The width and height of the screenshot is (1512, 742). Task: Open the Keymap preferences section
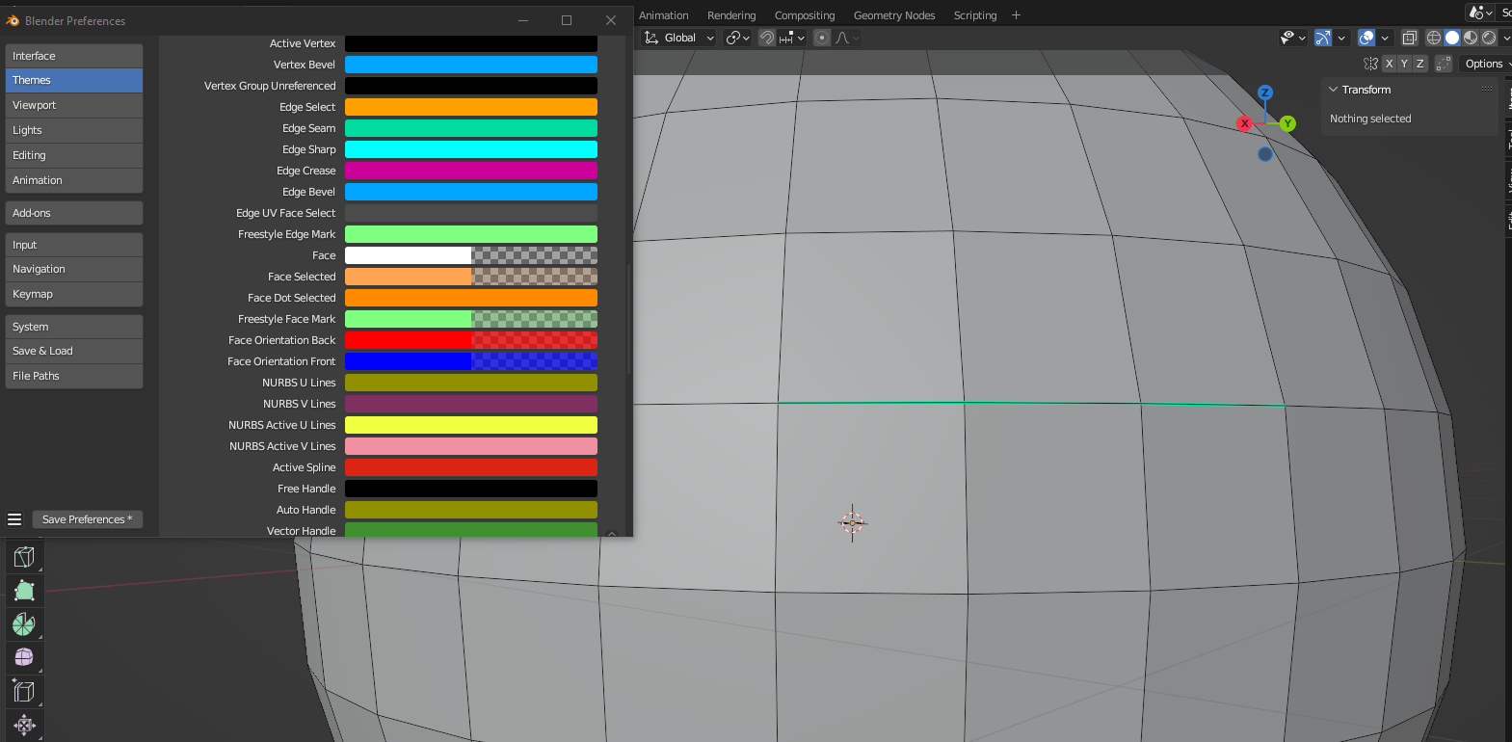point(74,294)
